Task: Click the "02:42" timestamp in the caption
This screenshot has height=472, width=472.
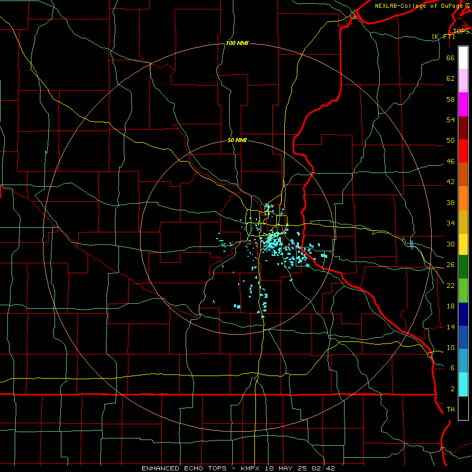Action: pos(323,468)
